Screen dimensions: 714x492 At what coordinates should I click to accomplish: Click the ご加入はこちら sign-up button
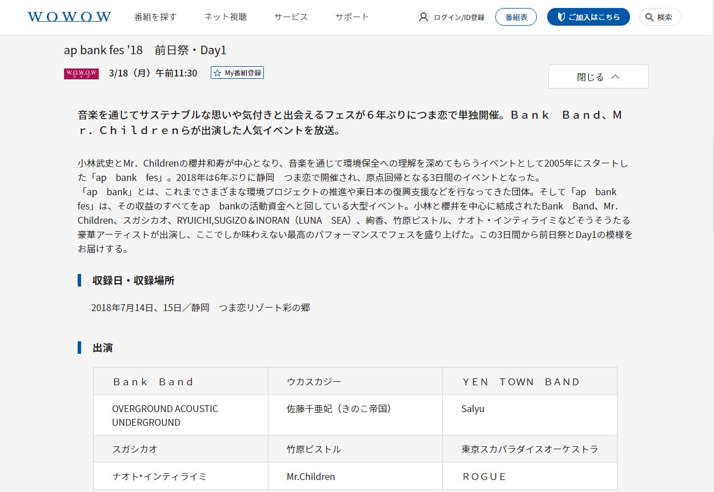588,17
